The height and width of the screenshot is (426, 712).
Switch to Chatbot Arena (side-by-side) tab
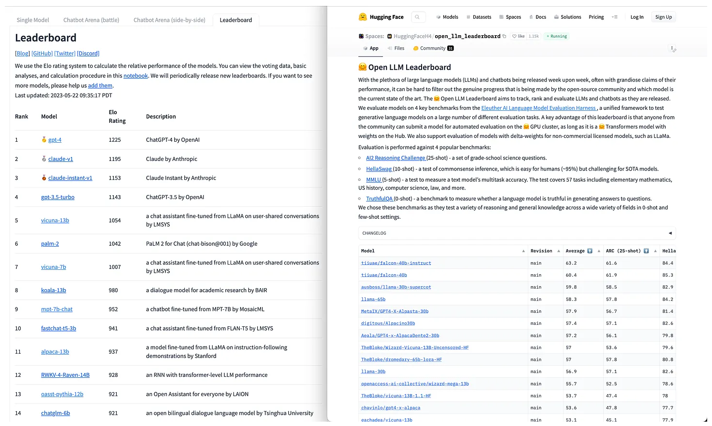tap(169, 20)
